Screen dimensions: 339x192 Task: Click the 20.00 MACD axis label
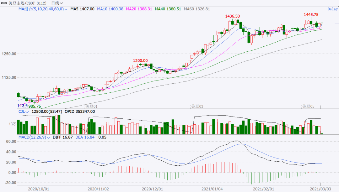11,162
